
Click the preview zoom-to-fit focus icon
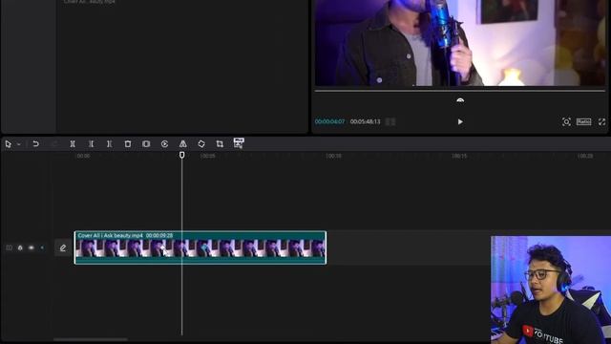pos(566,121)
